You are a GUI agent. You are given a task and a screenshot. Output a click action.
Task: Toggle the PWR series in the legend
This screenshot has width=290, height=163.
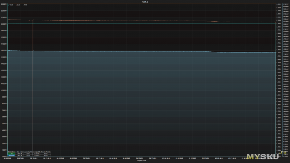pos(25,5)
